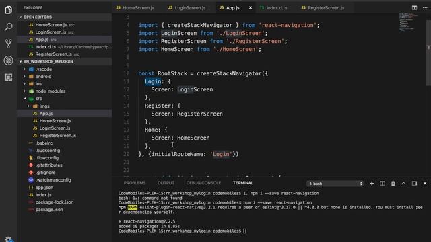Click 'react-navigation' string on line 4
The width and height of the screenshot is (431, 242).
pos(288,25)
